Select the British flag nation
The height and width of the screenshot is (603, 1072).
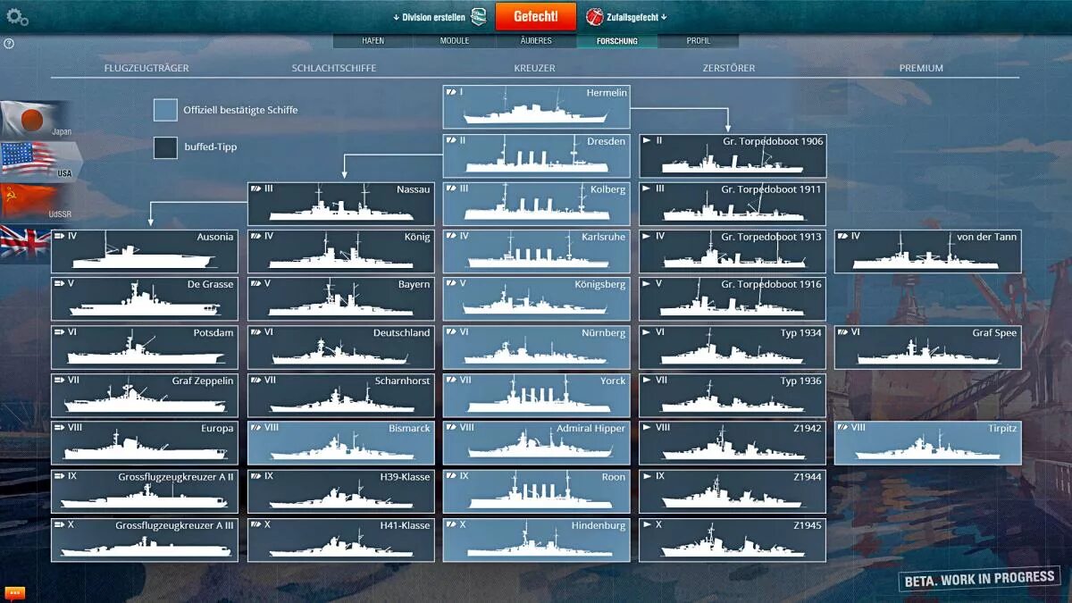pos(25,242)
